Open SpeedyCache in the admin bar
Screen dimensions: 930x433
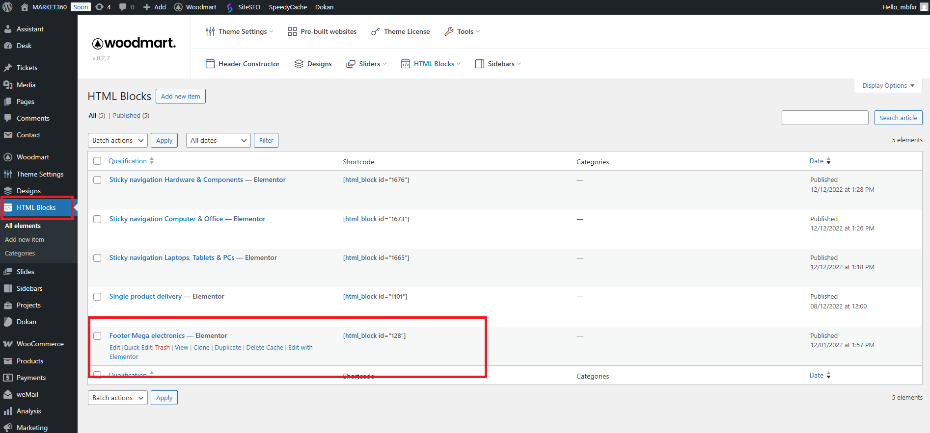point(288,7)
